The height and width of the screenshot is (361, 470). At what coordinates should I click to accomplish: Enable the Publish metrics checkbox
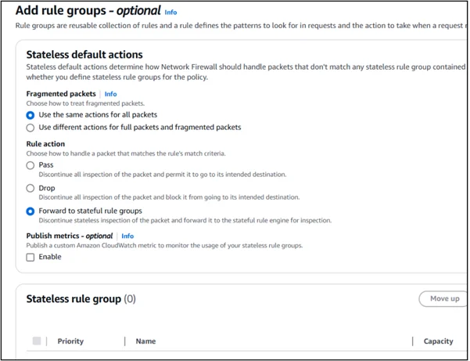30,258
